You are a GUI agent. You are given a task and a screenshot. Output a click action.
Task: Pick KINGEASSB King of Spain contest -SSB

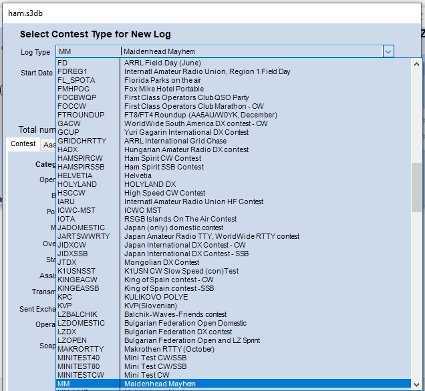tap(234, 288)
